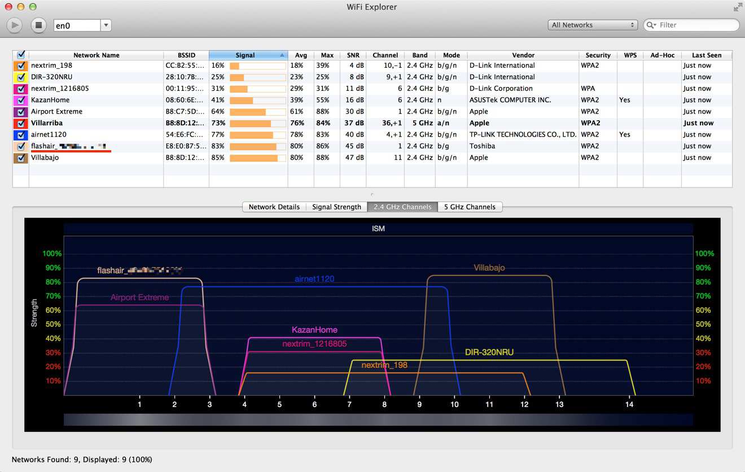This screenshot has width=745, height=472.
Task: Click the airnet1120 label in the channel graph
Action: (314, 279)
